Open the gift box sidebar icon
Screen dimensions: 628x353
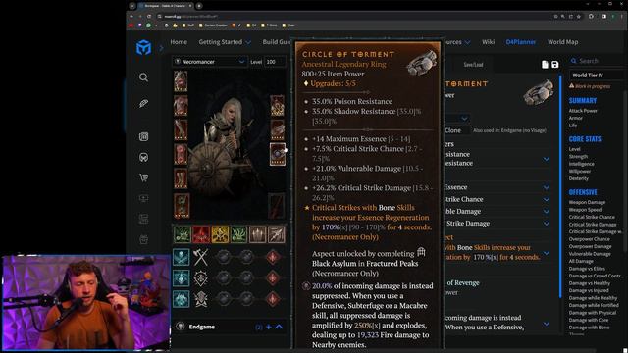pyautogui.click(x=143, y=239)
